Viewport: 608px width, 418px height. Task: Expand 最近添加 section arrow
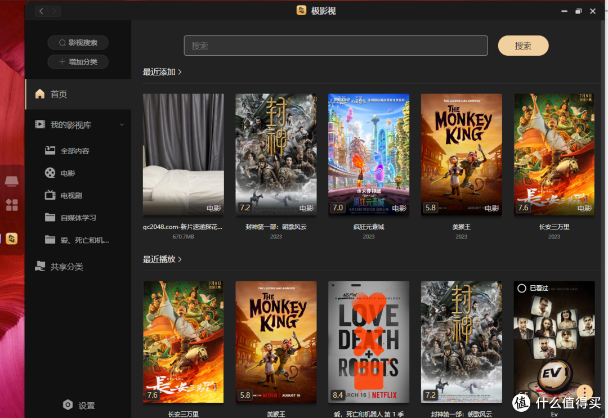(180, 72)
